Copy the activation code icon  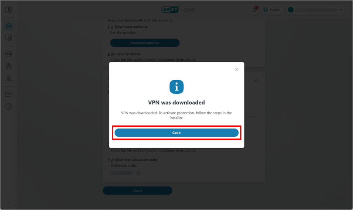(x=138, y=173)
